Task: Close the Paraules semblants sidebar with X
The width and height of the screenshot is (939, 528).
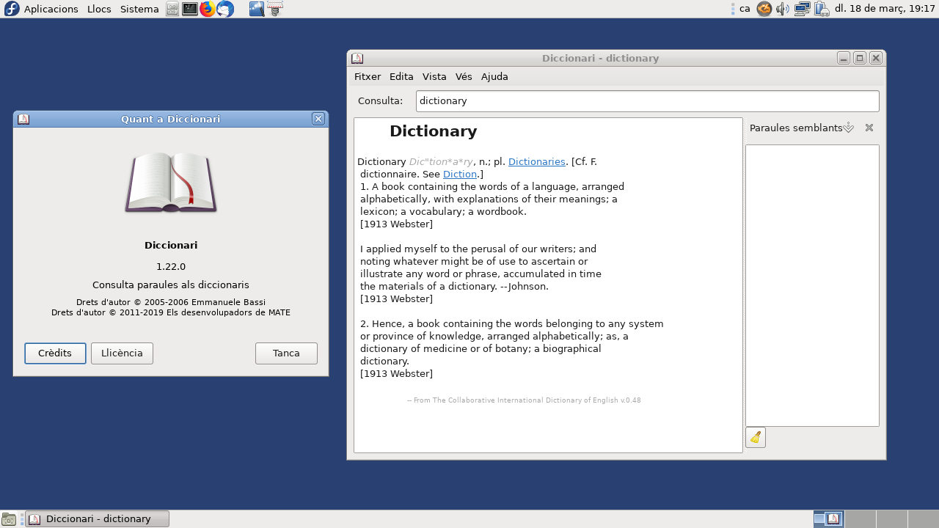Action: 869,128
